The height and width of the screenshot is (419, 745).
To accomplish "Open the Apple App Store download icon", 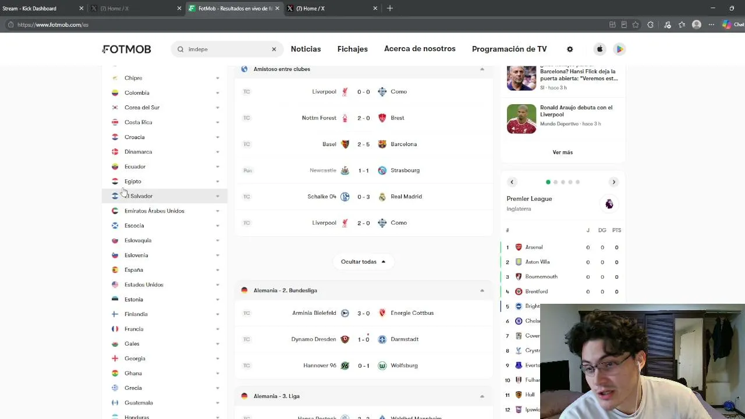I will [x=600, y=49].
